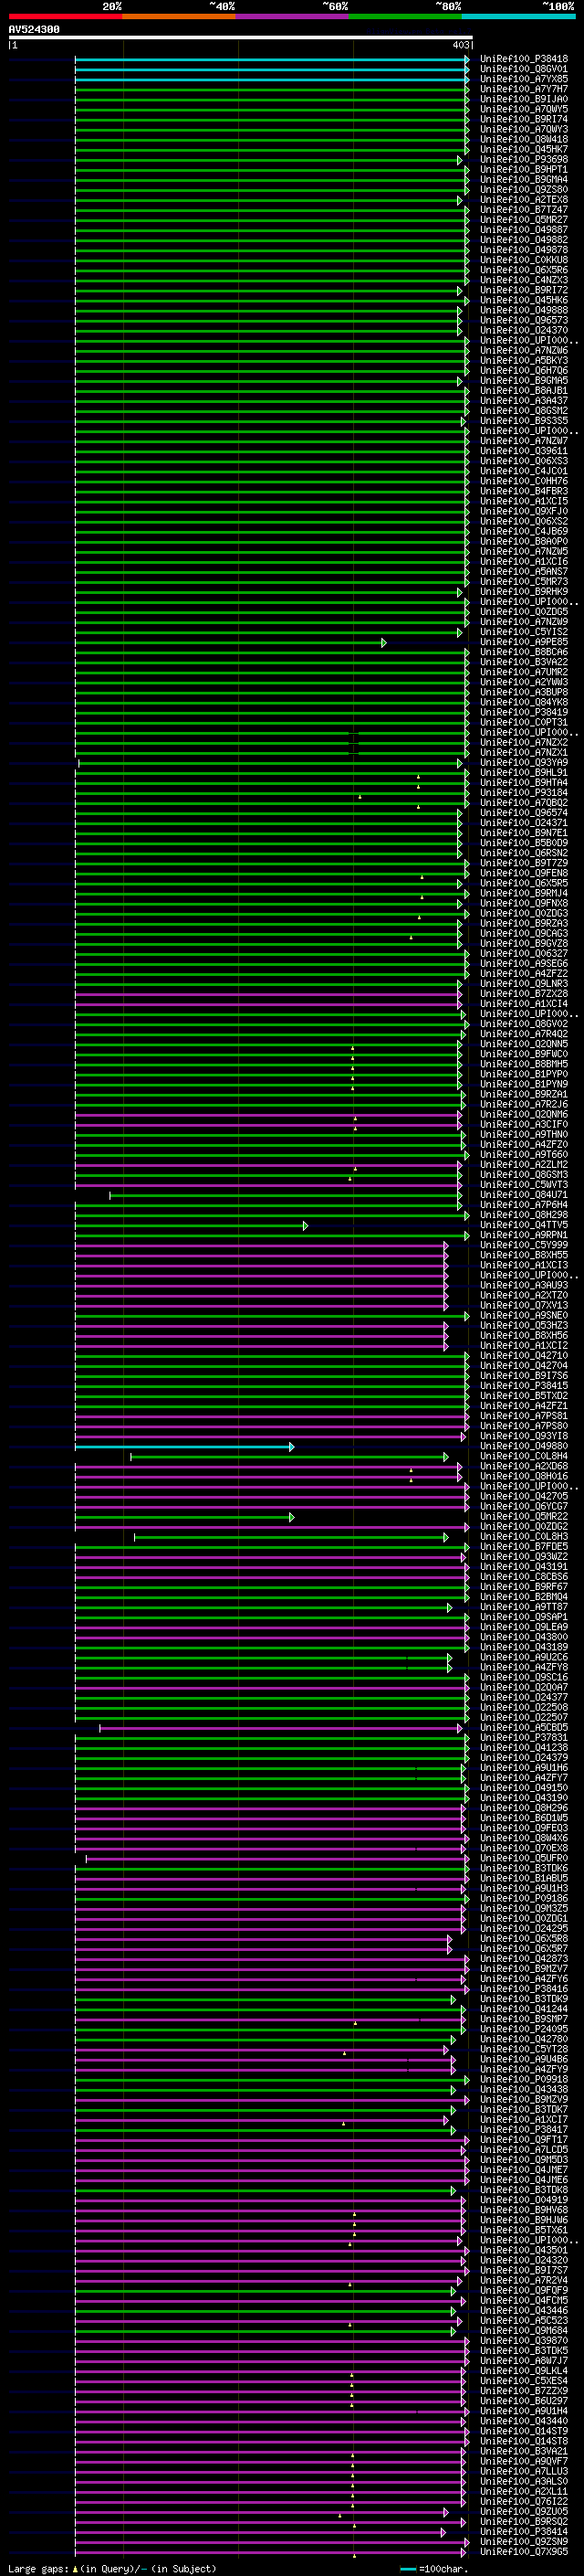Click the purple ~60% identity legend segment
Screen dimensions: 584x2576
coord(291,16)
